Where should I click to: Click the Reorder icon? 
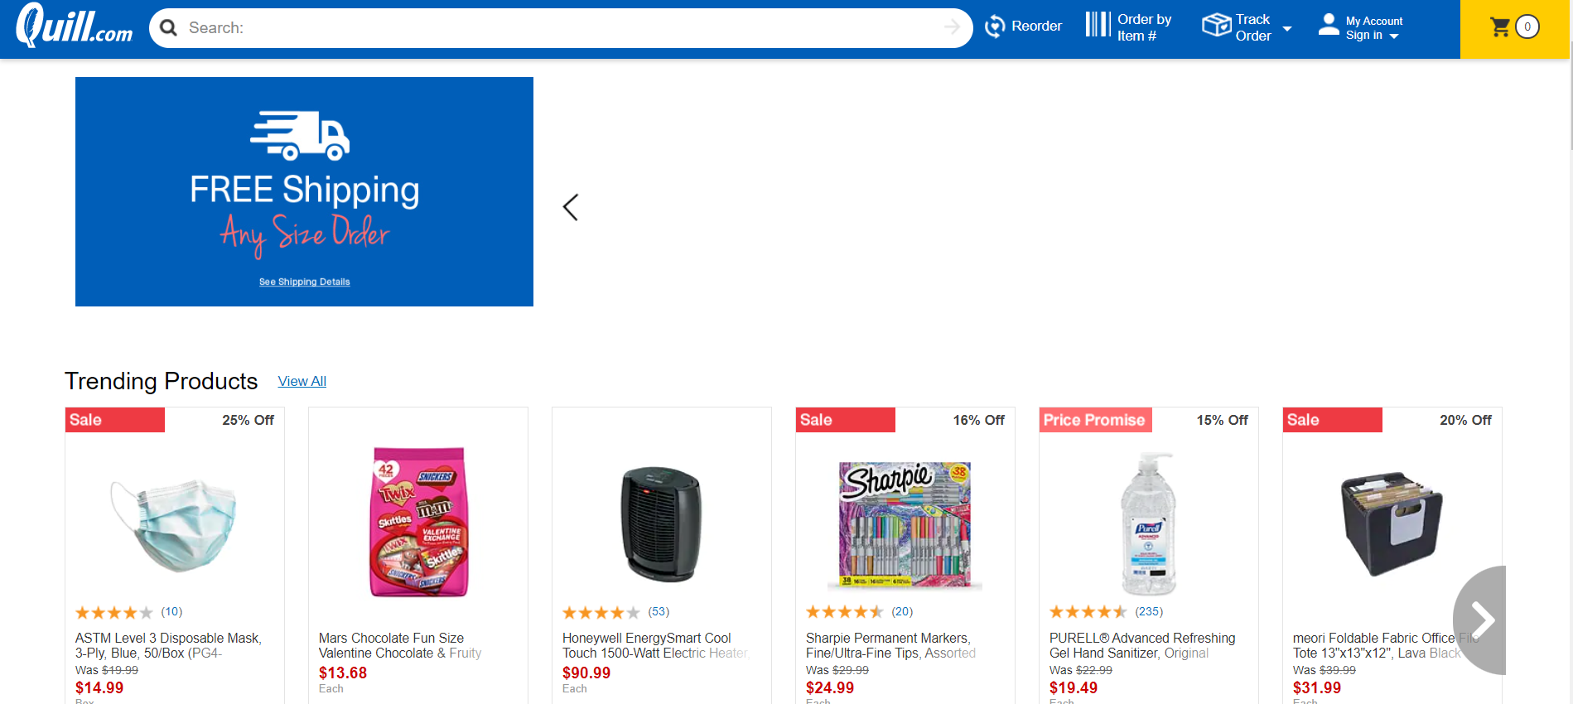tap(995, 27)
